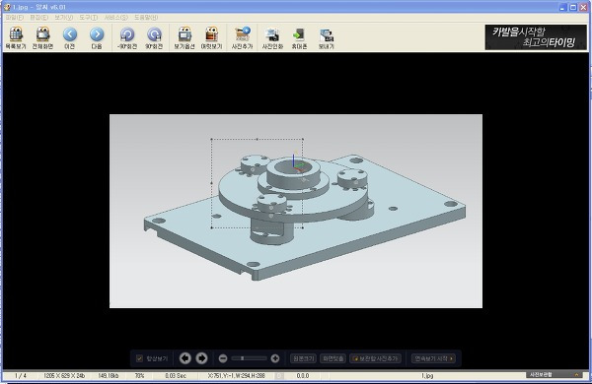Switch to full screen view (전체화면)
Viewport: 592px width, 384px height.
42,37
